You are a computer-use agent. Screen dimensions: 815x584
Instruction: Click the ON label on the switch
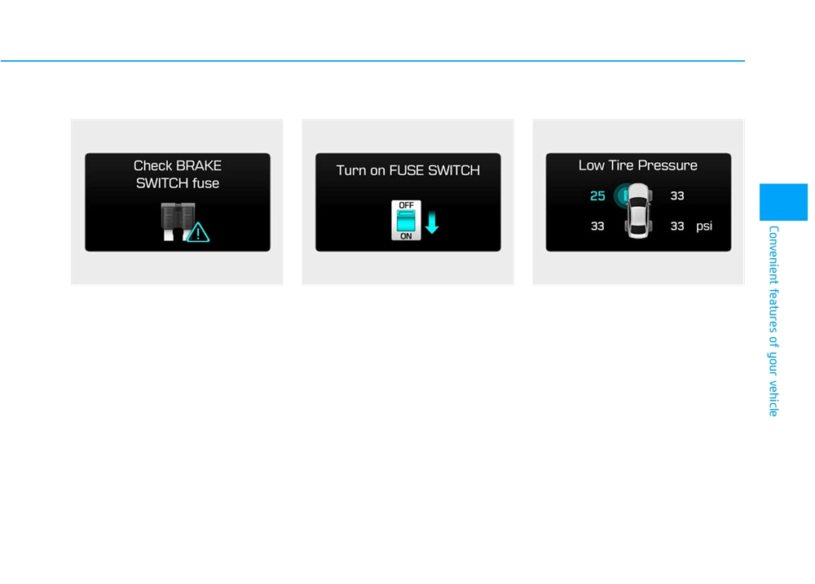(406, 236)
